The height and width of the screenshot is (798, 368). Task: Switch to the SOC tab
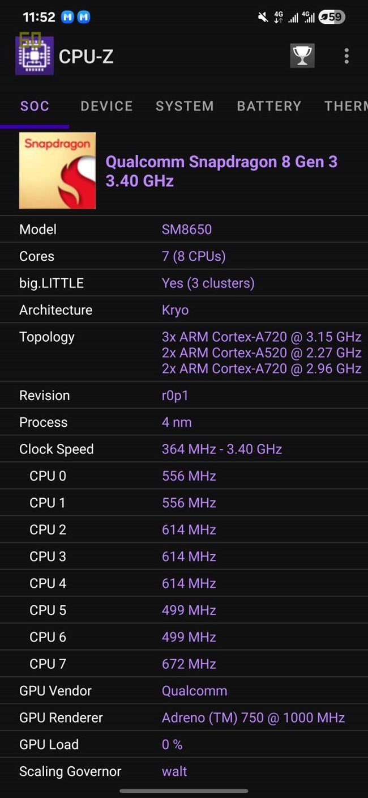click(35, 106)
